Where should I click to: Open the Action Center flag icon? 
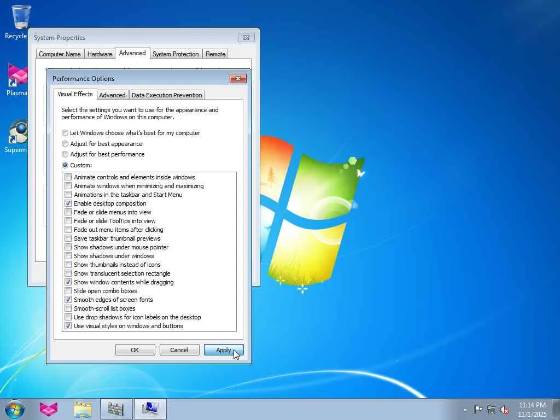click(x=478, y=409)
